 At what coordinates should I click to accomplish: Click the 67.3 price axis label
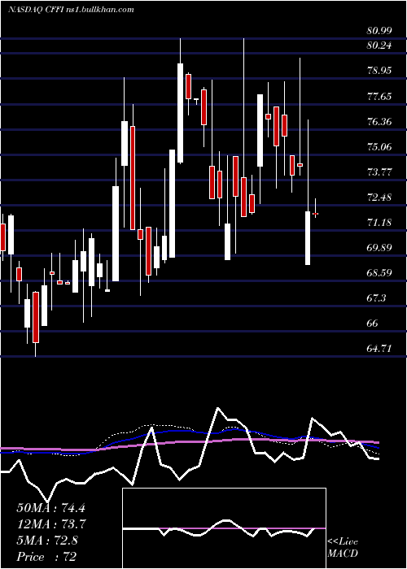pyautogui.click(x=376, y=298)
